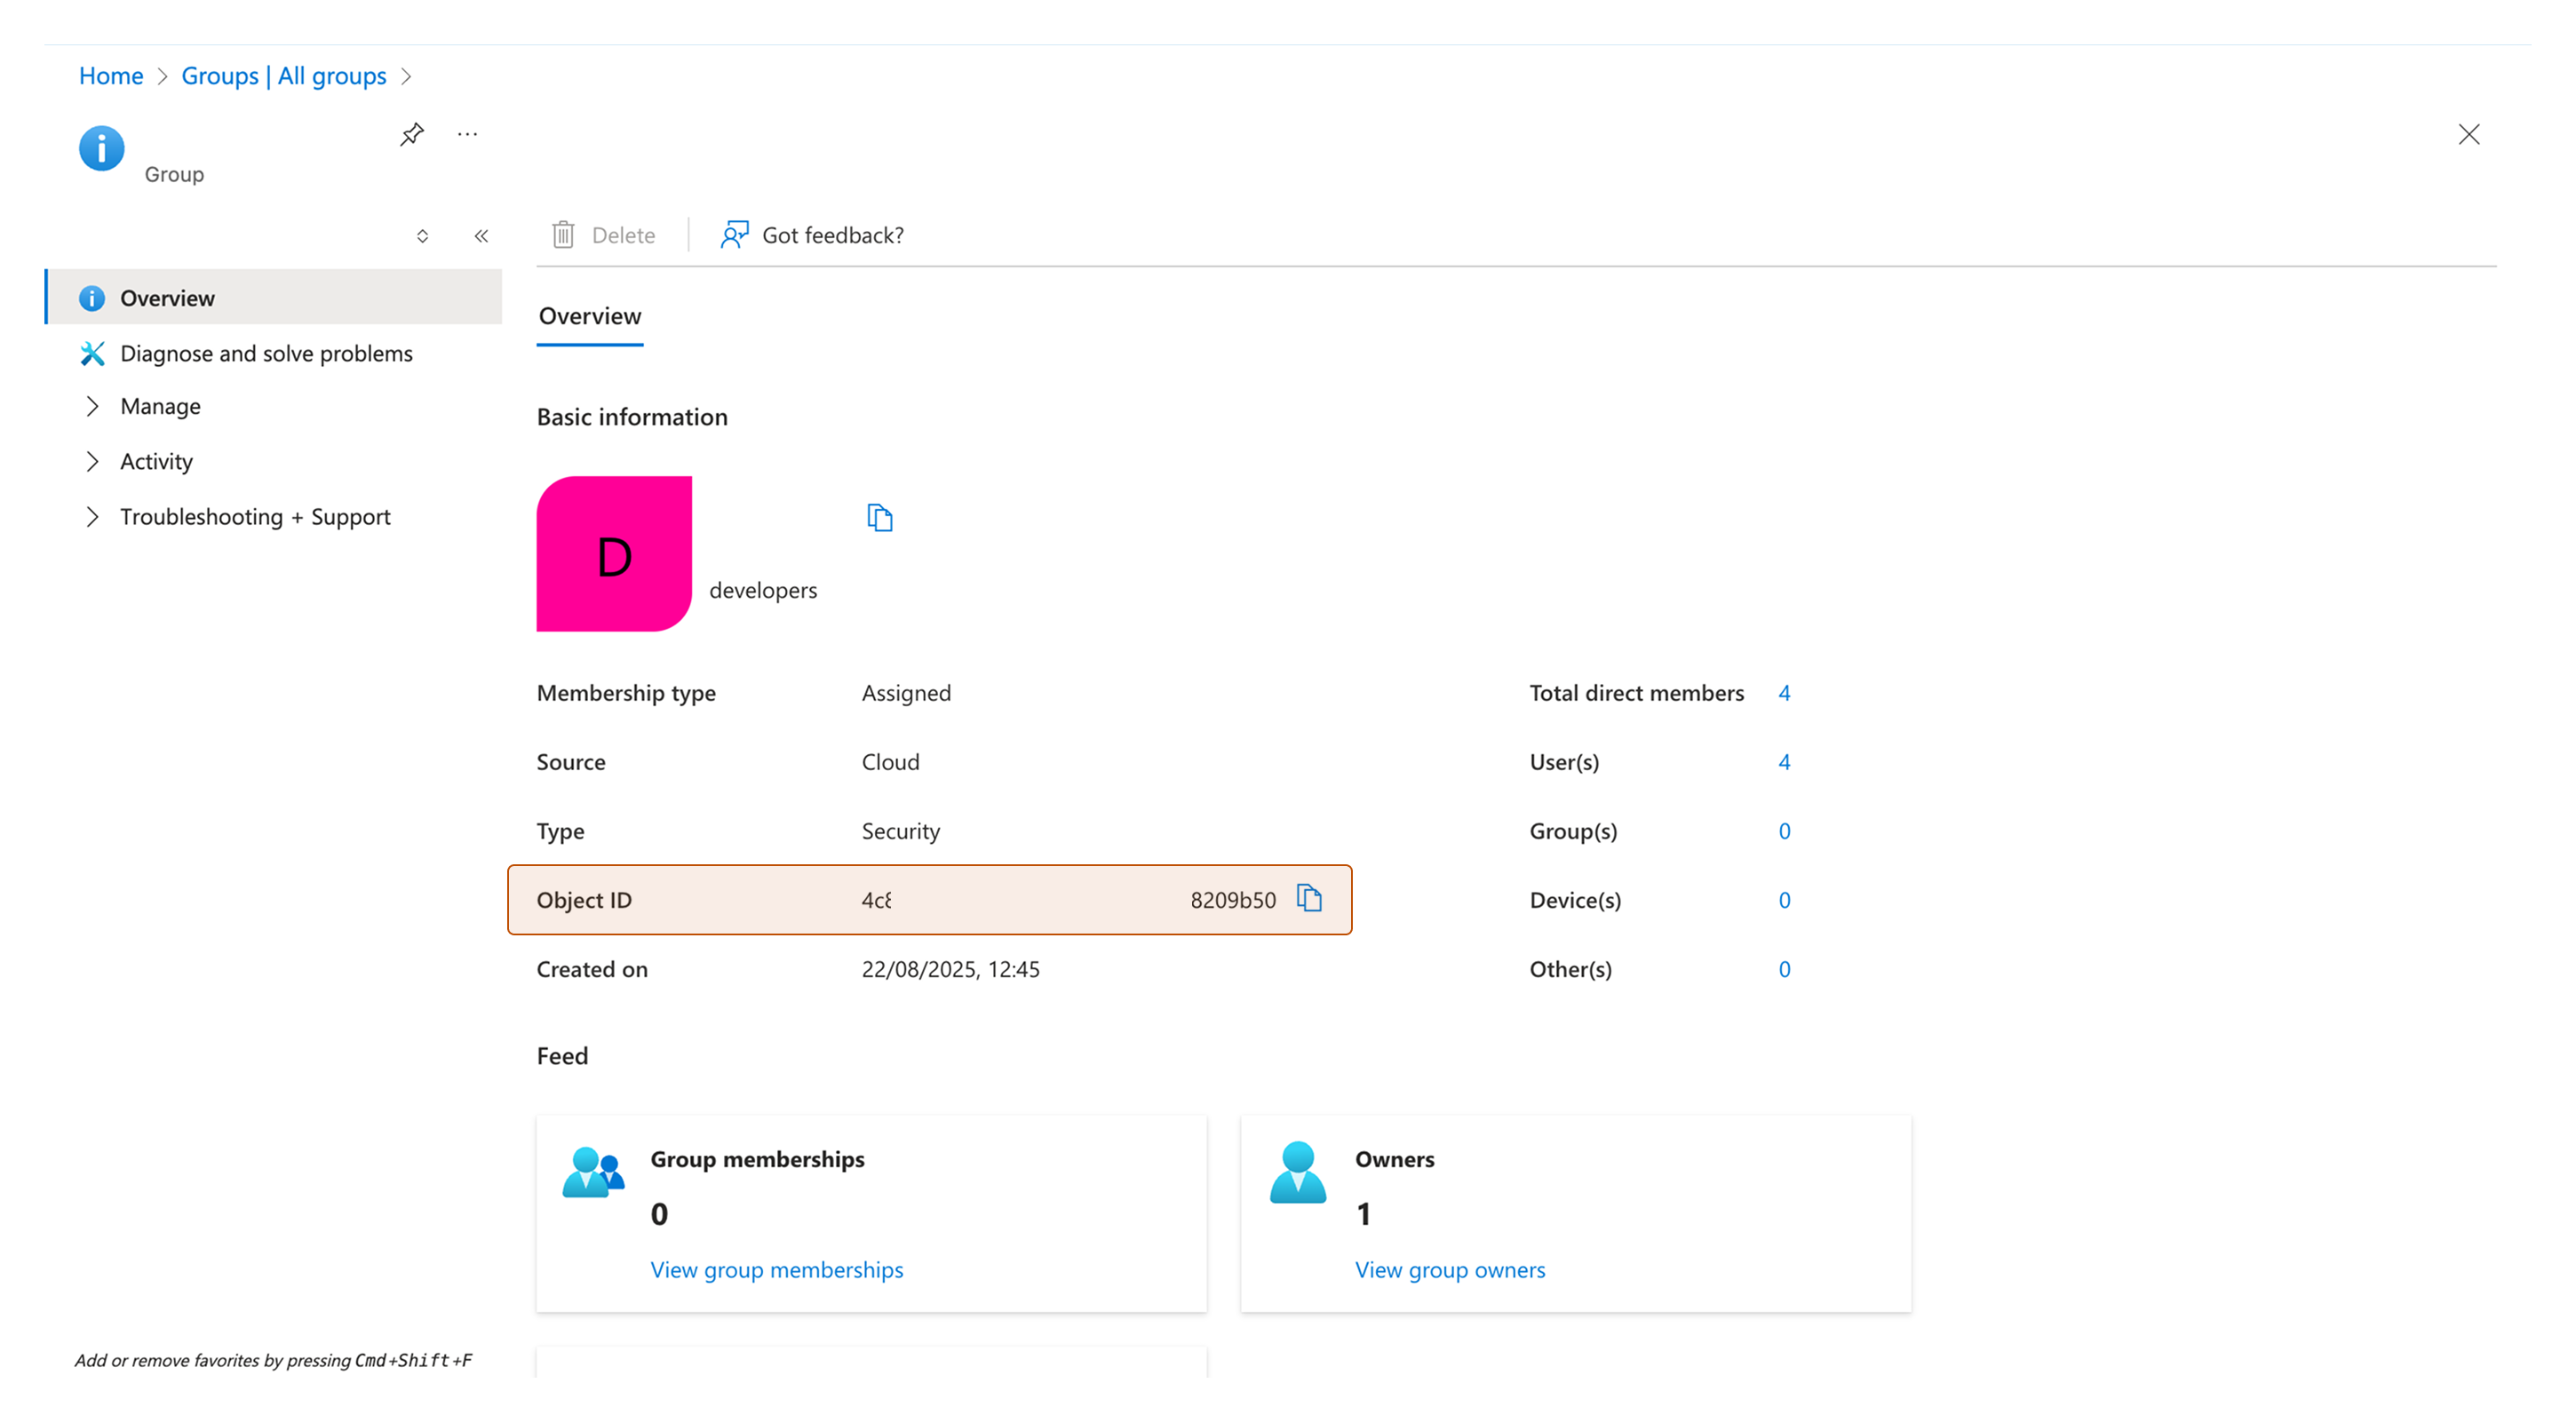Pin this group blade to dashboard
The width and height of the screenshot is (2576, 1423).
(x=412, y=134)
